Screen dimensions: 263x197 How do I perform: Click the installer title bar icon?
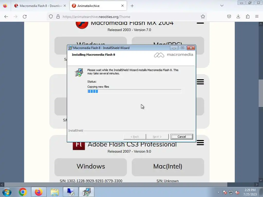point(70,48)
